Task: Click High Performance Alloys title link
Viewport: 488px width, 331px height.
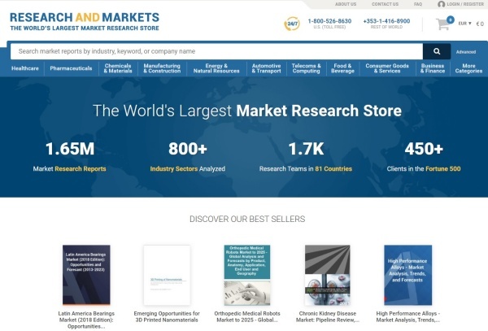Action: tap(407, 316)
